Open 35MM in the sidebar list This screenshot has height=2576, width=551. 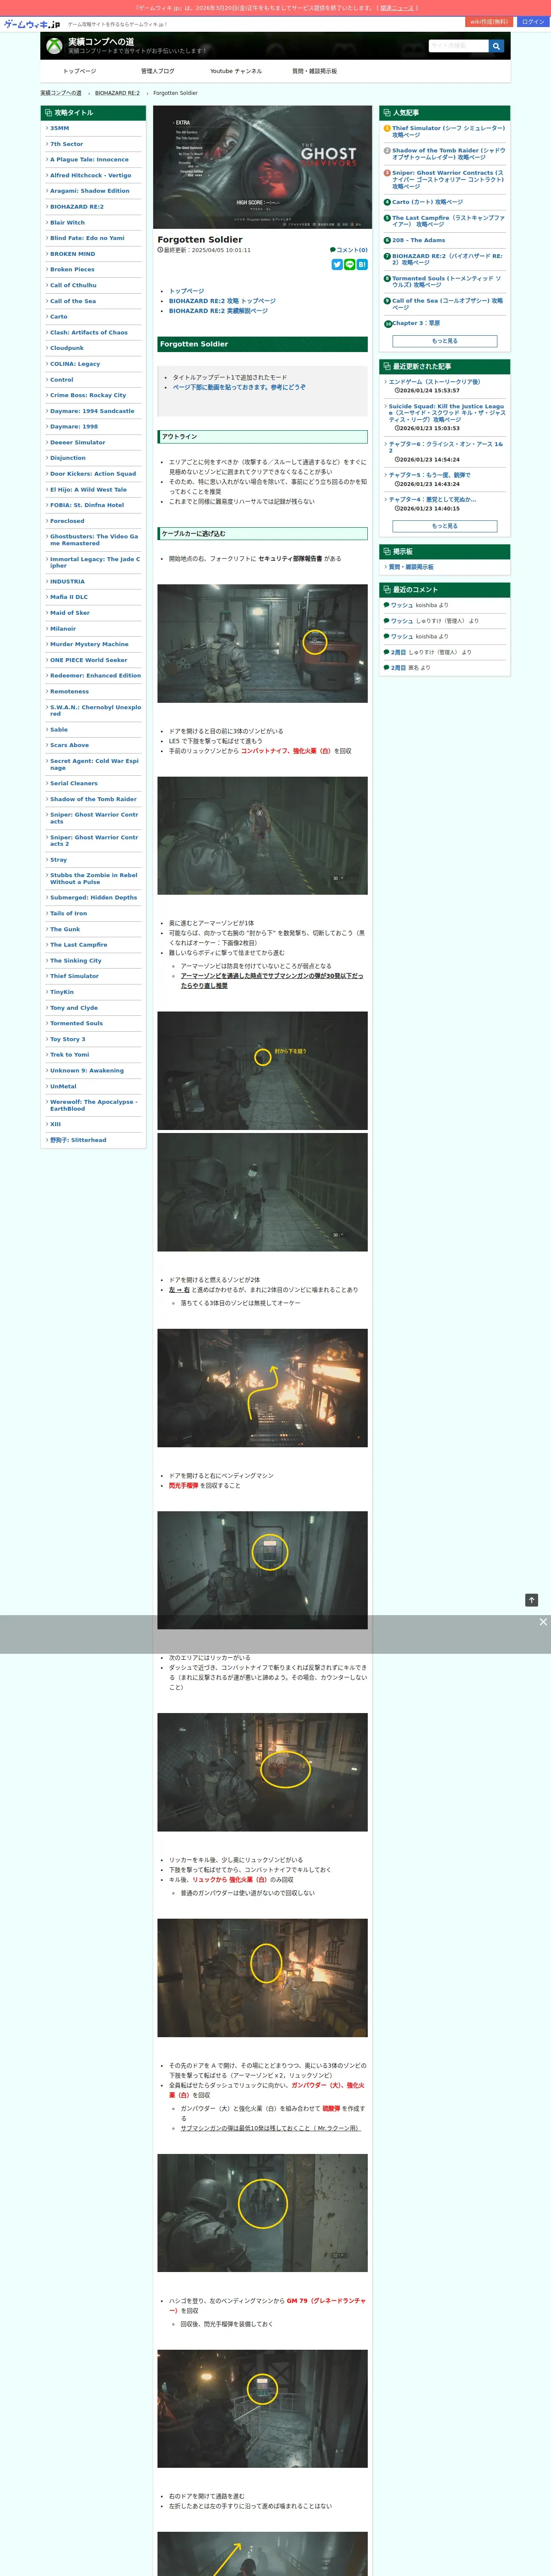point(60,128)
